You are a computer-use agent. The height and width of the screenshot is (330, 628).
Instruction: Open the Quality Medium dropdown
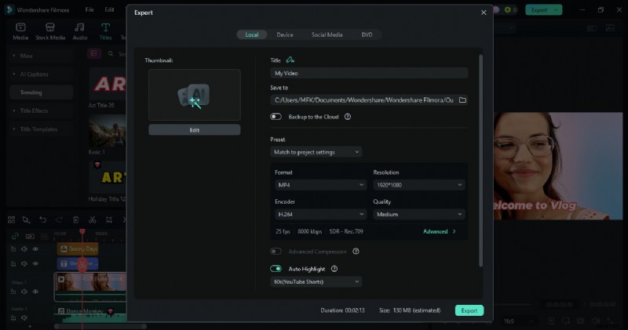coord(418,214)
